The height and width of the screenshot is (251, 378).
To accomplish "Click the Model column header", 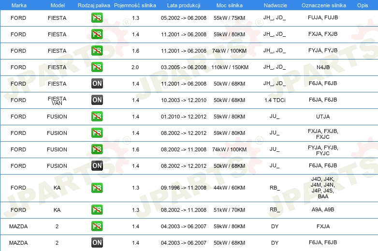I will pos(58,5).
